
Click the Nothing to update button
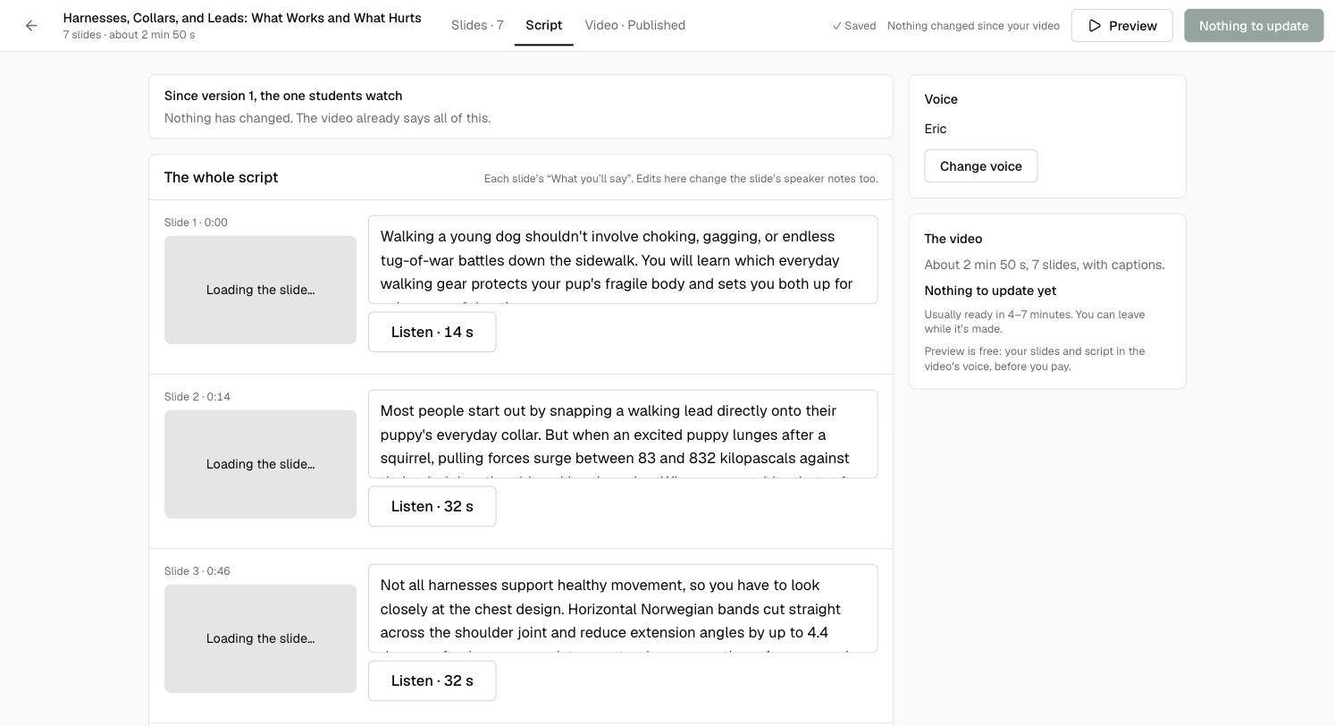click(1254, 26)
